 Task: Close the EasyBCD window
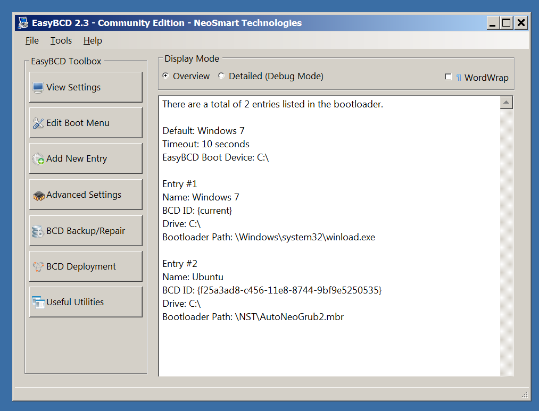521,23
